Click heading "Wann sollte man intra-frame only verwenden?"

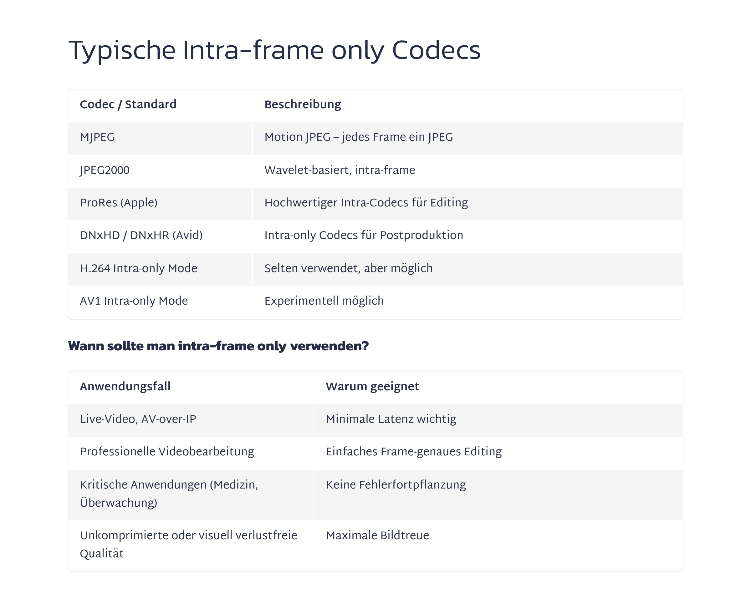(x=218, y=346)
